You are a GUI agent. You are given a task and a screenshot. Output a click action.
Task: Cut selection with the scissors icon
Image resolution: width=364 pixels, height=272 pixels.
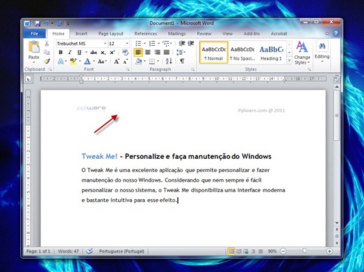[x=47, y=44]
